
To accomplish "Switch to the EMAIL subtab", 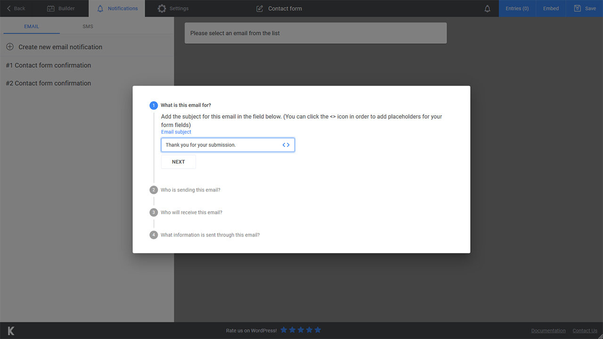I will (x=32, y=26).
